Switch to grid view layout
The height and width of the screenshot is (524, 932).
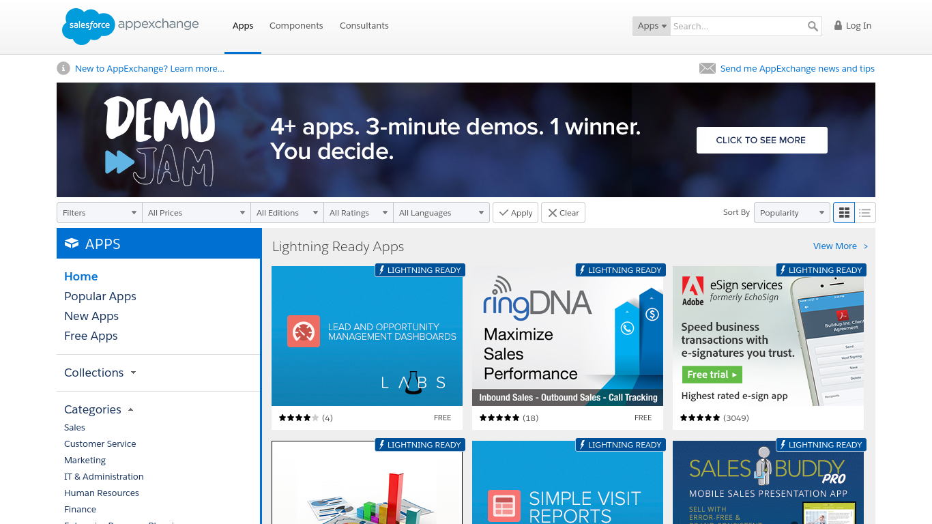844,213
